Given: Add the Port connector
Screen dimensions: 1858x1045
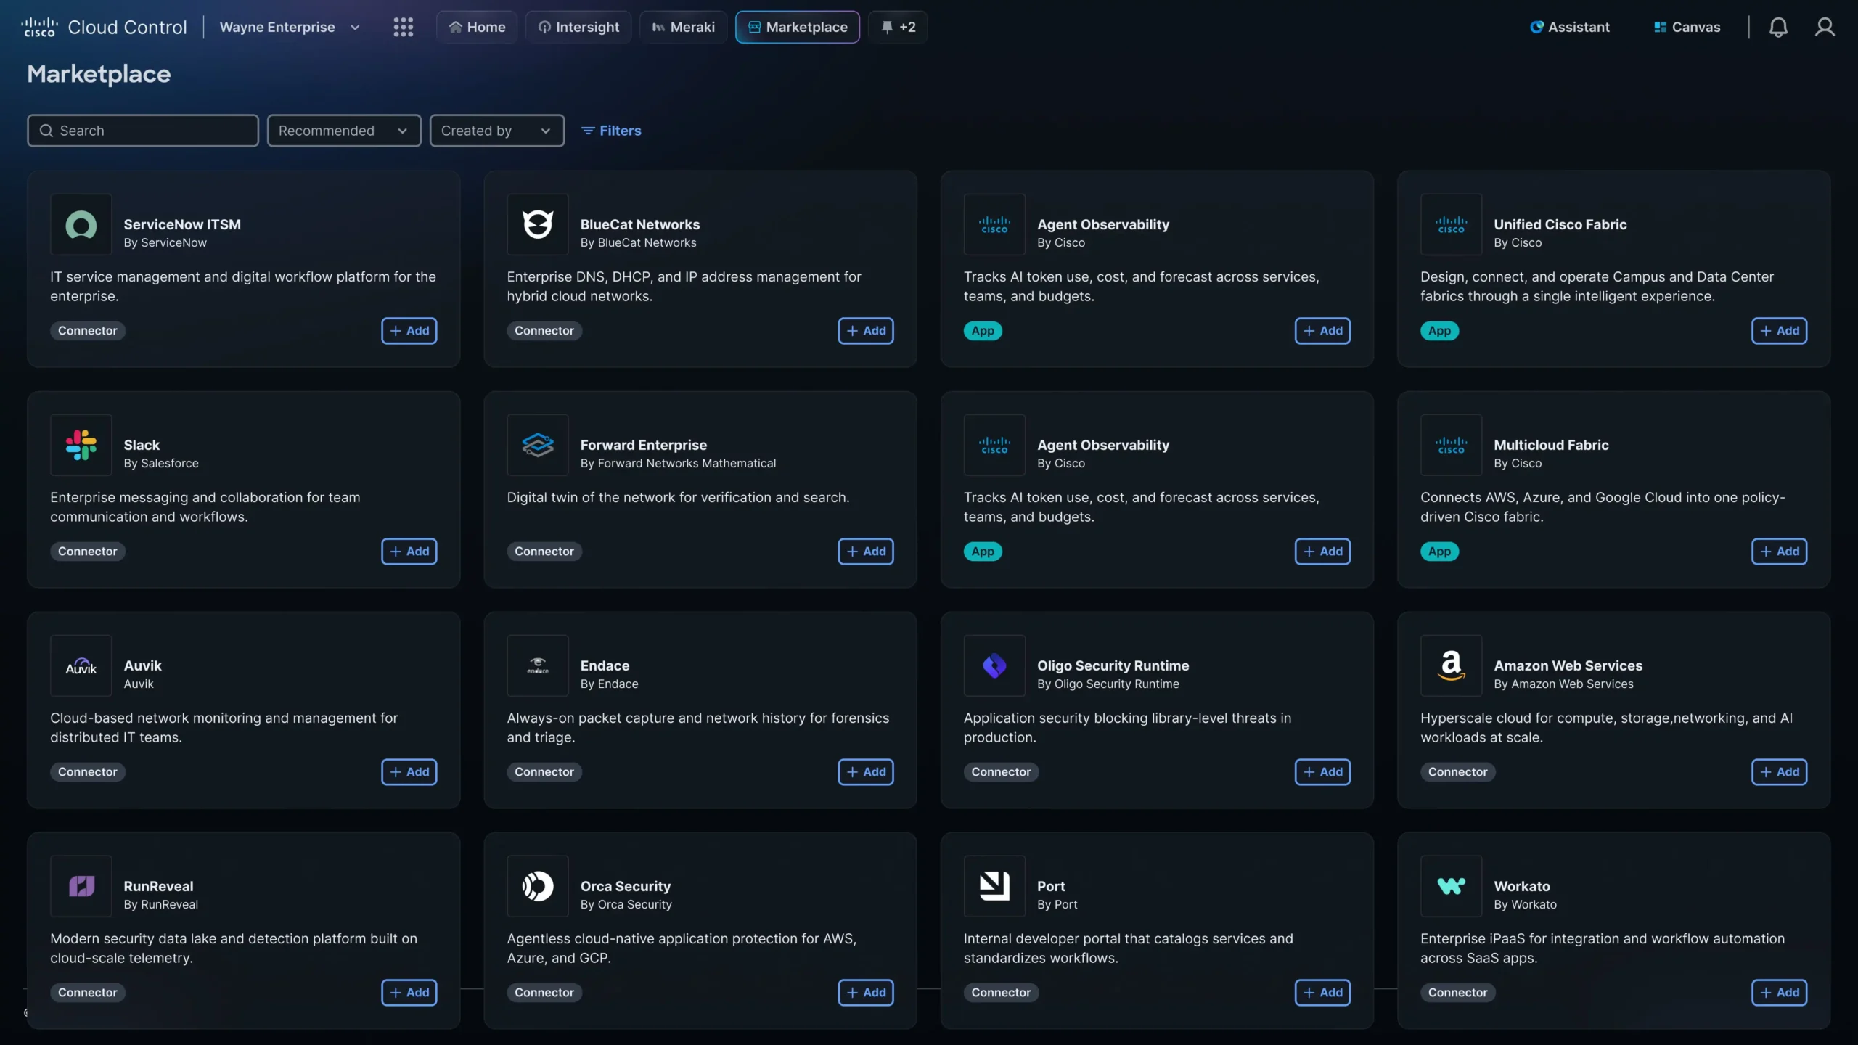Looking at the screenshot, I should 1322,993.
